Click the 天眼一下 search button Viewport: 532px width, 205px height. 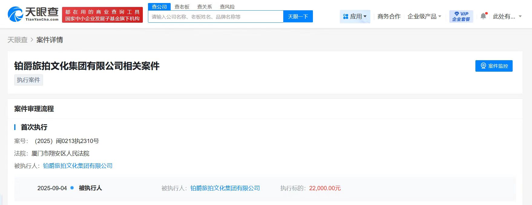(298, 17)
